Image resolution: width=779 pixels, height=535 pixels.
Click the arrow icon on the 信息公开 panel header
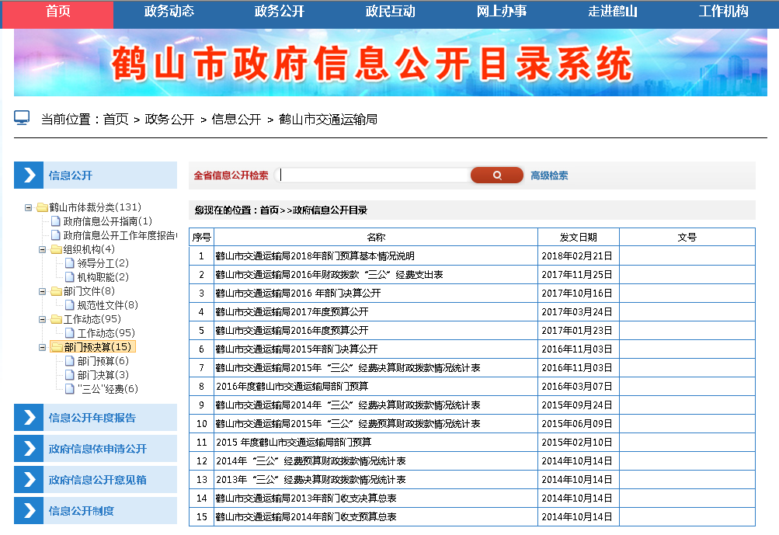click(x=29, y=175)
